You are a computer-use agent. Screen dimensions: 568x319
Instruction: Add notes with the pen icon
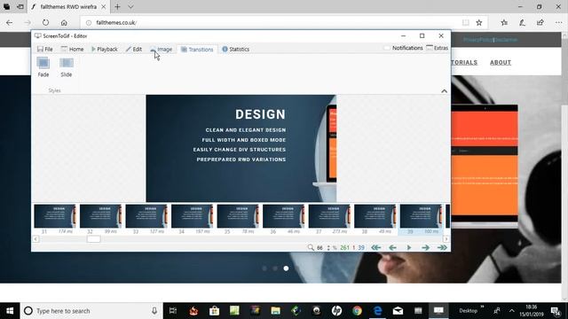[522, 22]
